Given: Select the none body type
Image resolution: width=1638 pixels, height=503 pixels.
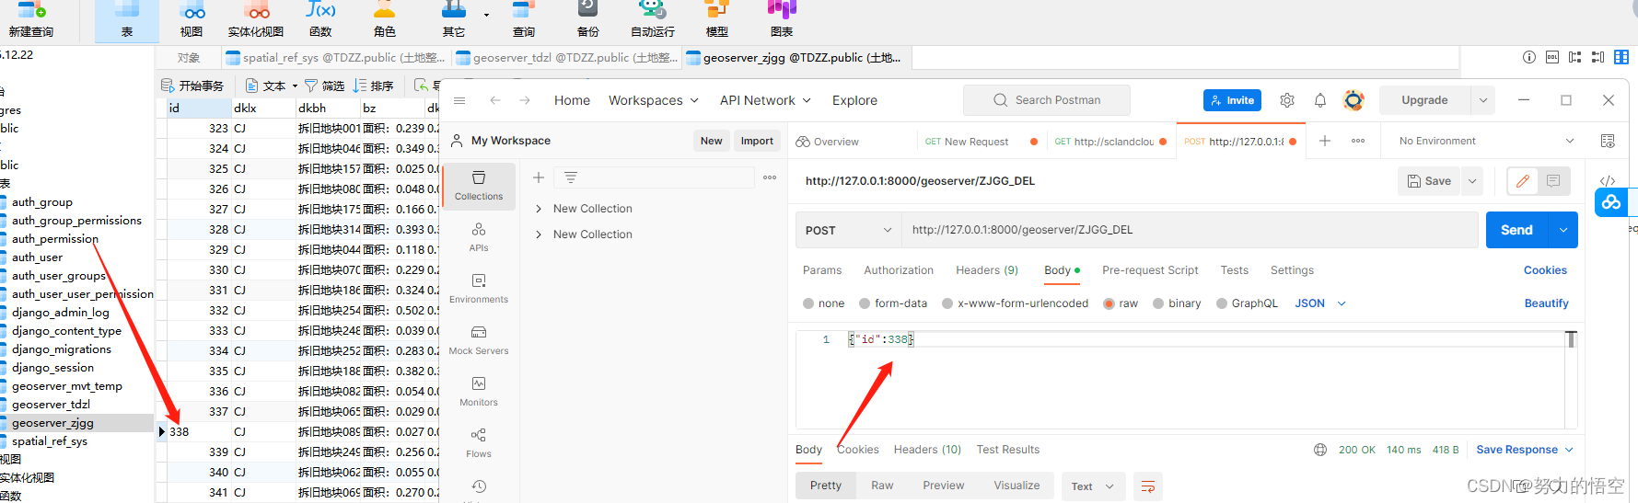Looking at the screenshot, I should (808, 303).
